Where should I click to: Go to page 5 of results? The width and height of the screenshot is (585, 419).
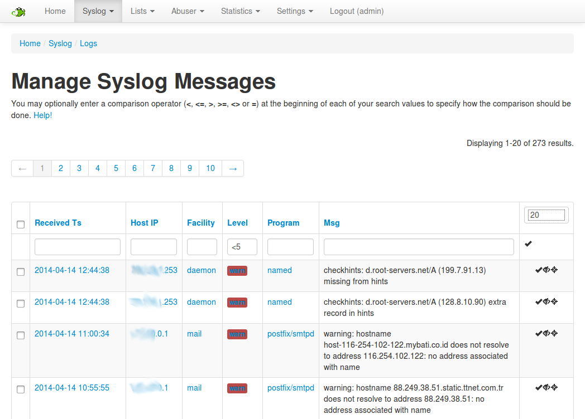click(x=116, y=168)
